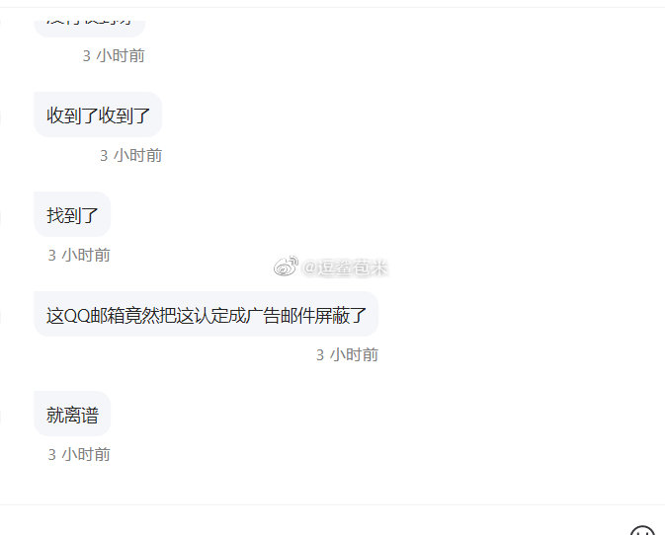
Task: Click the timestamp below 找到了
Action: (79, 256)
